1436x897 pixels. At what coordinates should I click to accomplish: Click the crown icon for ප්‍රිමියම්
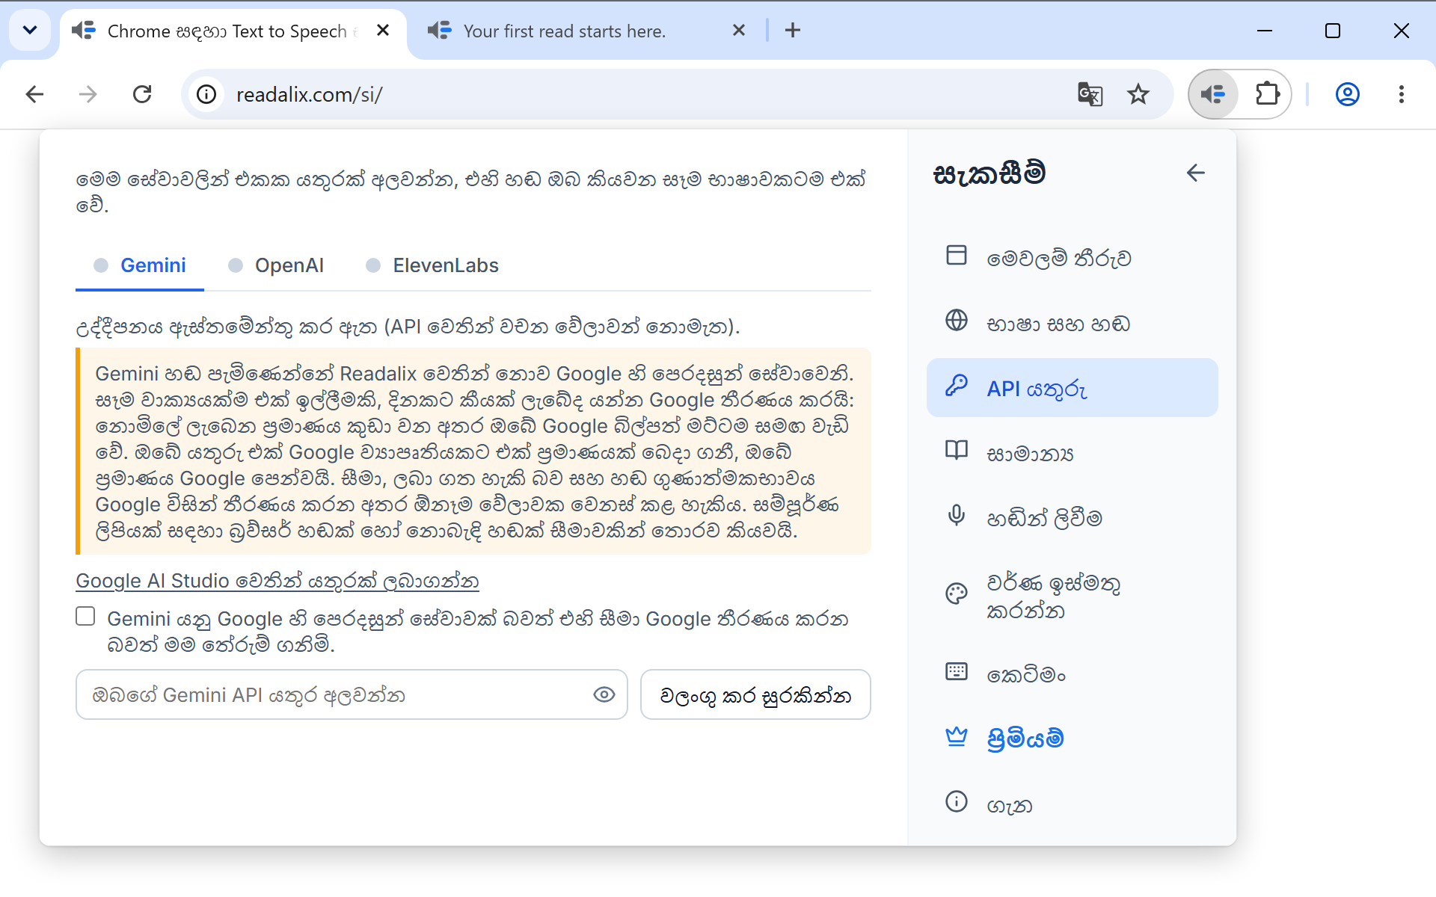[956, 737]
